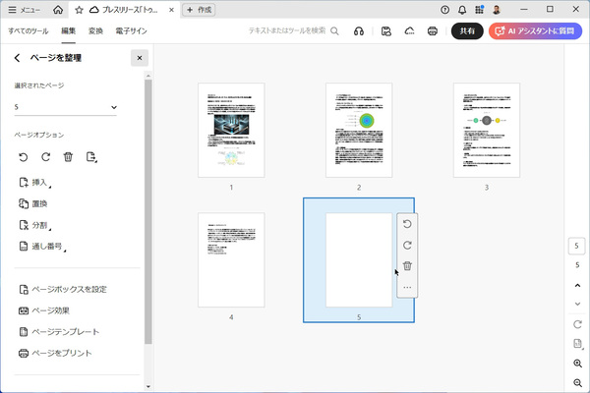Viewport: 590px width, 393px height.
Task: Zoom in using the magnifier plus icon
Action: [577, 364]
